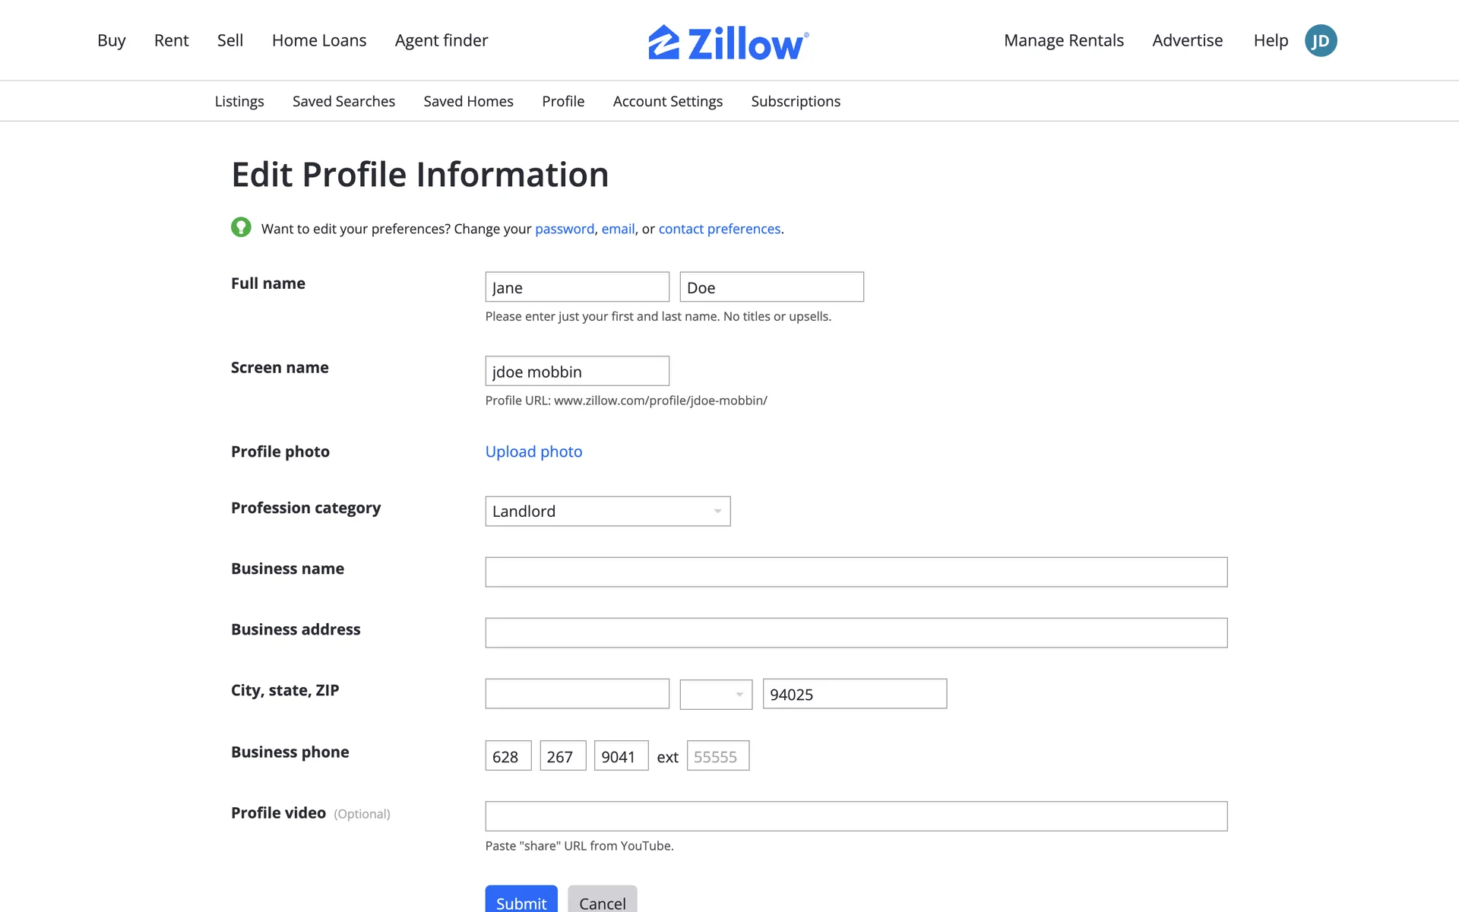The height and width of the screenshot is (912, 1459).
Task: Click the Screen name input field
Action: click(577, 372)
